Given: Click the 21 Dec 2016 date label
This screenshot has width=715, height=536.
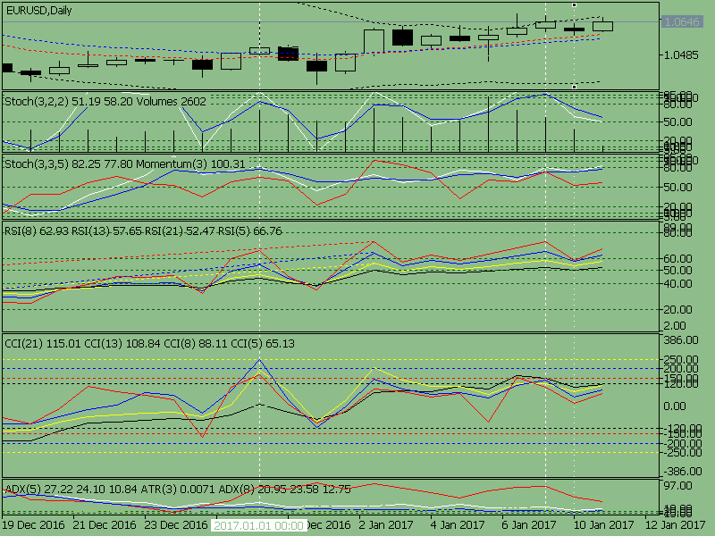Looking at the screenshot, I should click(x=105, y=525).
